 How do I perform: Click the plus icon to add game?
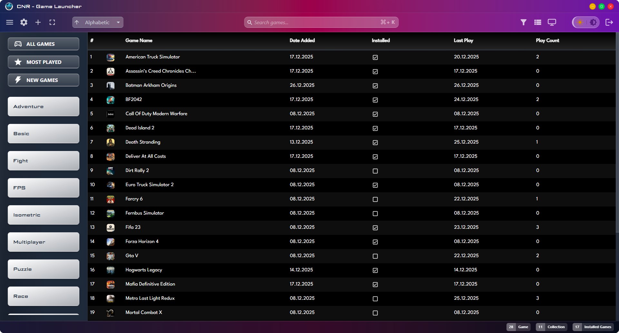[x=38, y=22]
